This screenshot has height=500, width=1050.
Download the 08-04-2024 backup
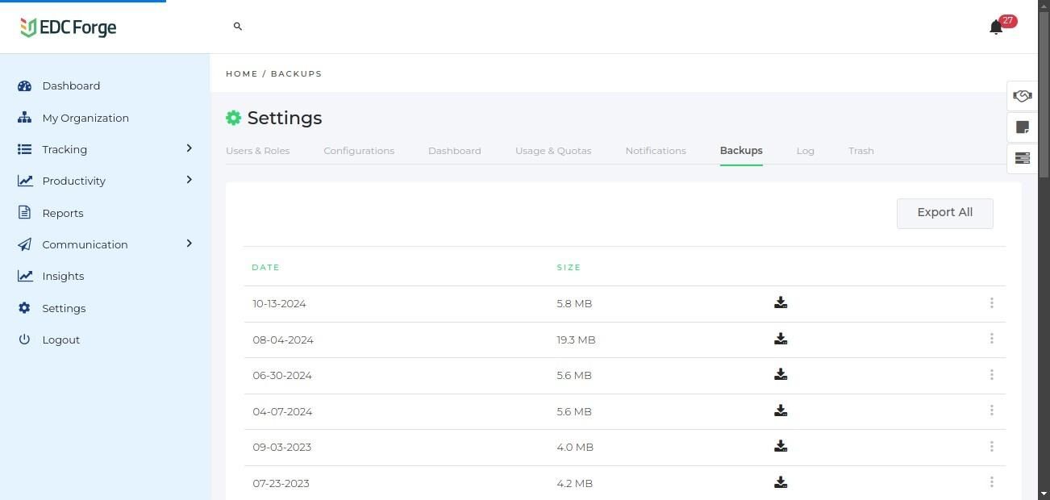tap(781, 340)
